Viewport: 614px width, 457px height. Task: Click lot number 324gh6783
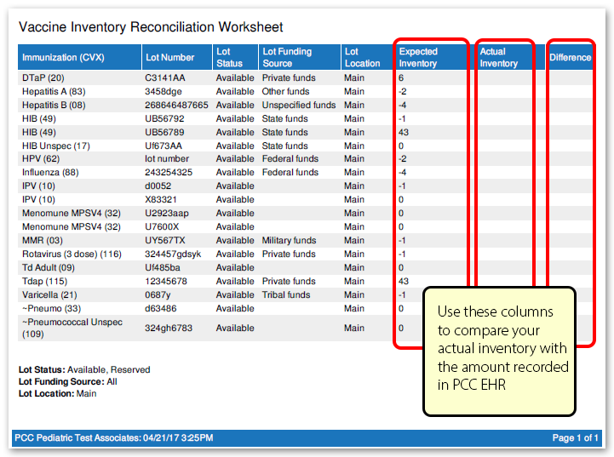tap(169, 328)
